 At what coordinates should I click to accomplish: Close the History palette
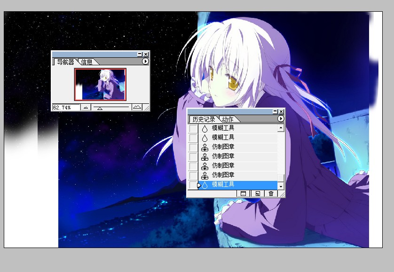[281, 111]
